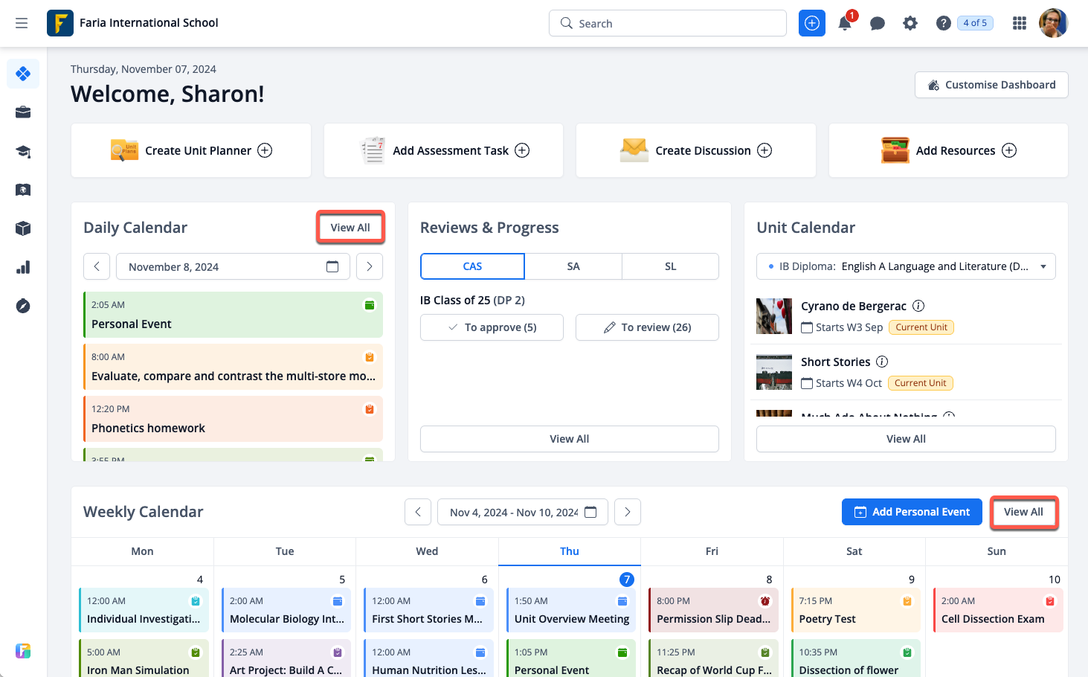The image size is (1088, 677).
Task: Click the Search input field
Action: point(668,24)
